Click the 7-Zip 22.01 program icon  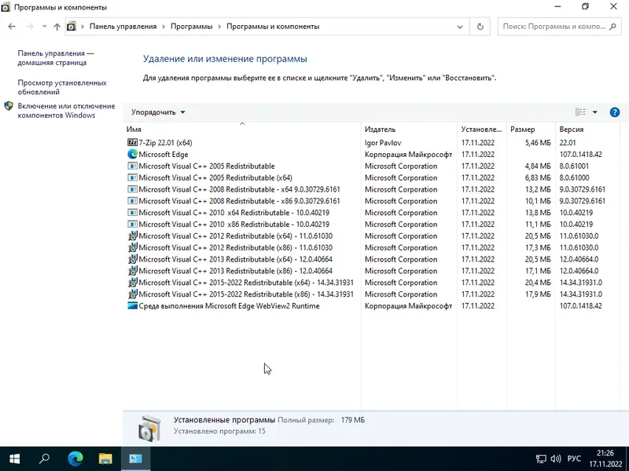click(x=132, y=143)
